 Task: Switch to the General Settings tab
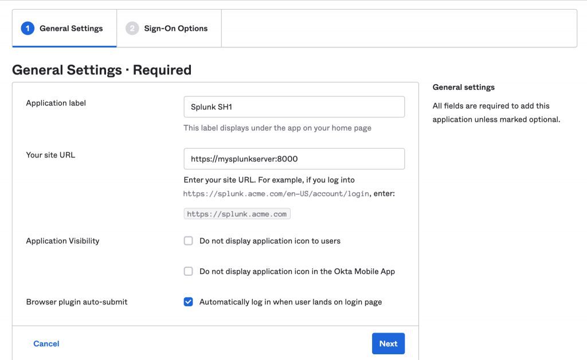(64, 29)
